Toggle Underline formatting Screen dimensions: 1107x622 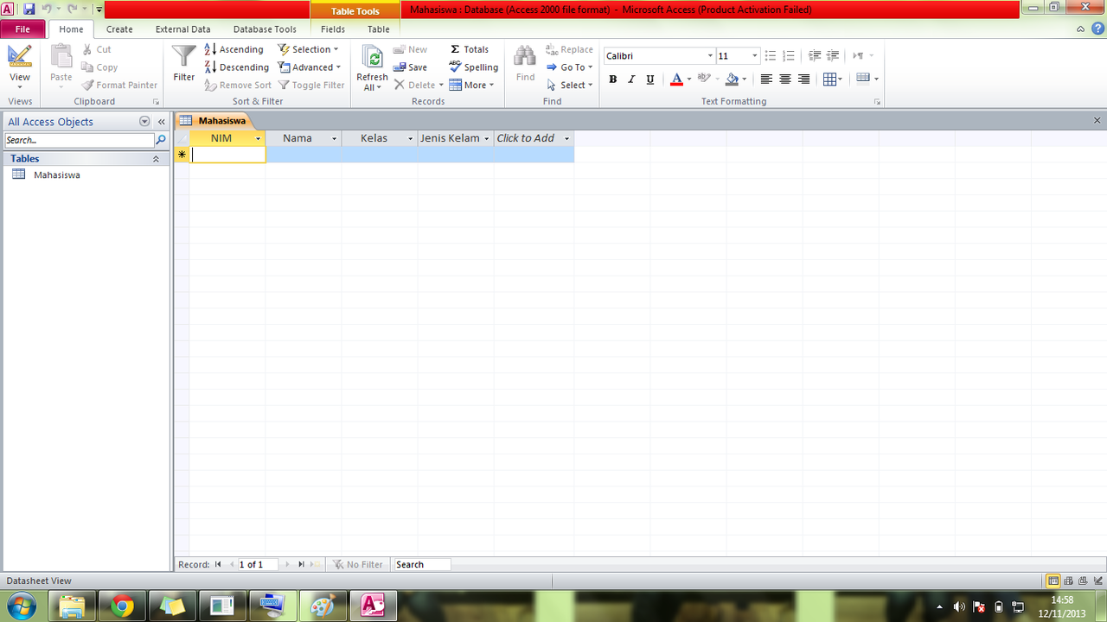(650, 79)
